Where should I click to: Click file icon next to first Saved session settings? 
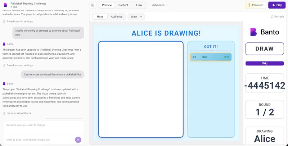(x=4, y=22)
